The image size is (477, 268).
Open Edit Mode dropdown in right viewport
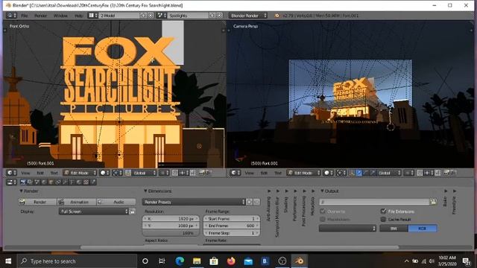tap(304, 173)
